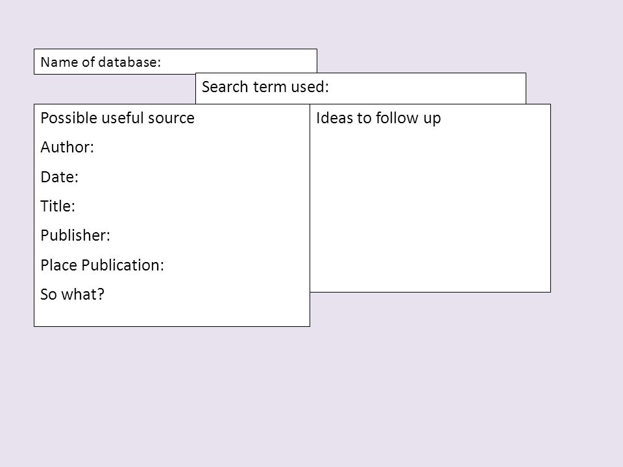Select the Search term used box

click(x=360, y=88)
